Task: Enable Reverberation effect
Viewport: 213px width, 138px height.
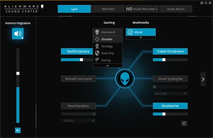Action: coord(78,106)
